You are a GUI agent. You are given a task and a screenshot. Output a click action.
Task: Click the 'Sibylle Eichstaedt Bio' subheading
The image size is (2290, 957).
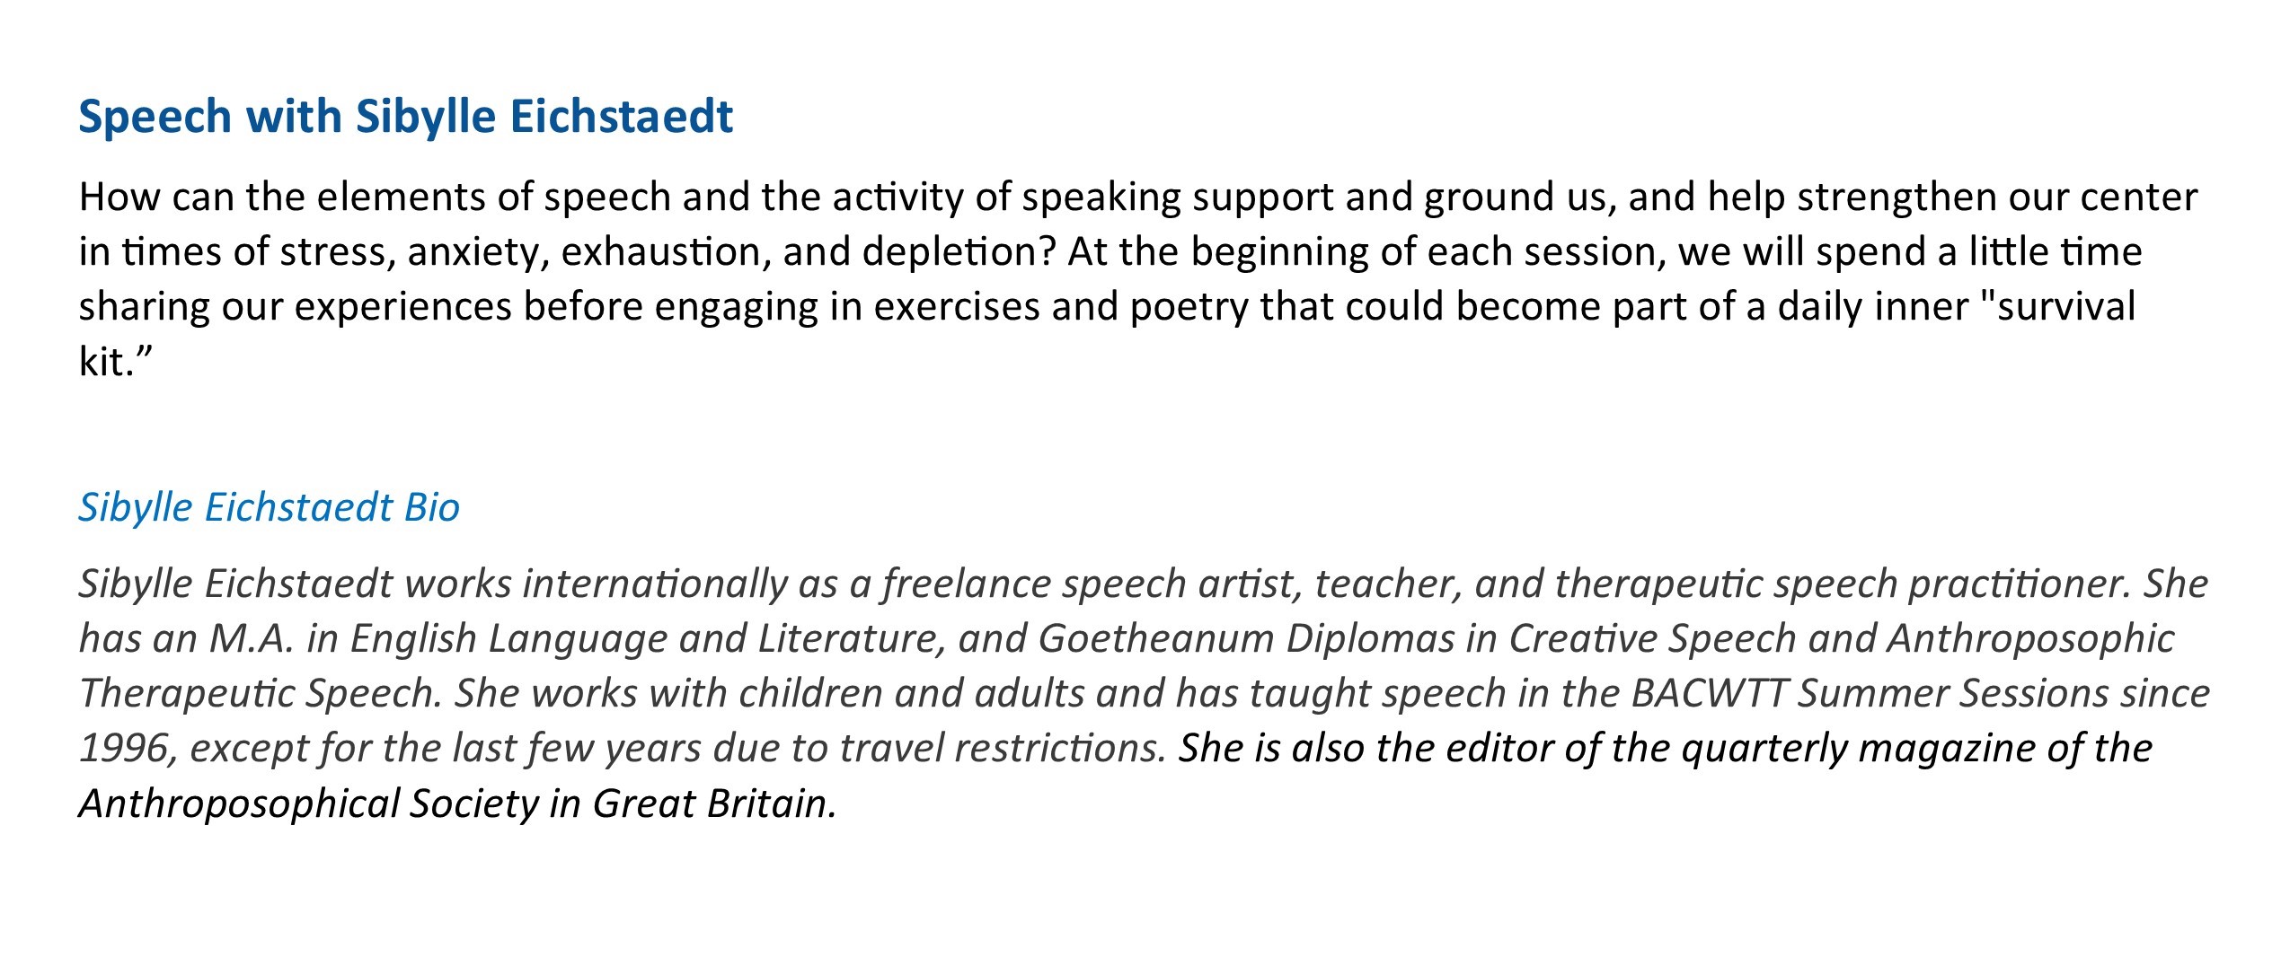[269, 507]
